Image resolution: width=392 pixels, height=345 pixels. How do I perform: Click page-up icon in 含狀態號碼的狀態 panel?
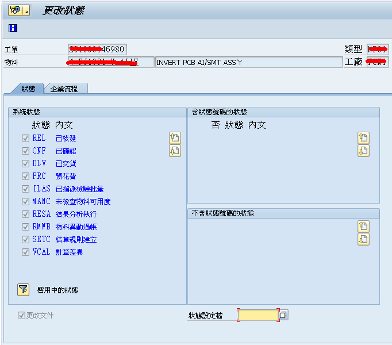363,138
